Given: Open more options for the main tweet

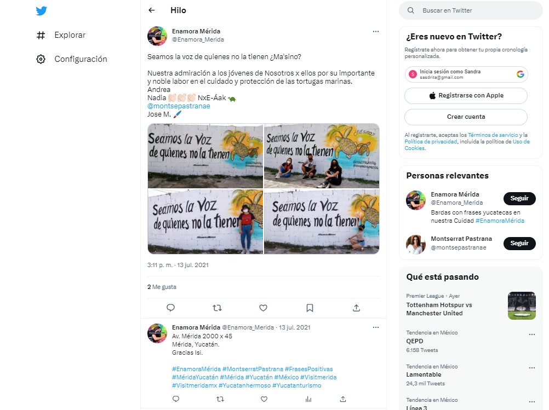Looking at the screenshot, I should (x=376, y=32).
